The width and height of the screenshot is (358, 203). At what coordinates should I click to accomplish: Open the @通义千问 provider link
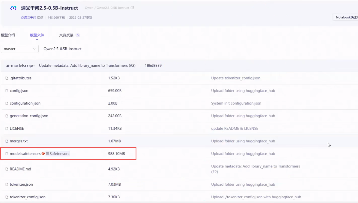click(x=29, y=18)
